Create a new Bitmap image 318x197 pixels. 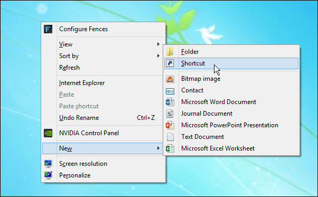pos(231,79)
